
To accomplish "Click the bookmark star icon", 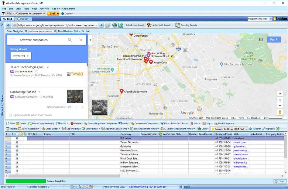I will tap(108, 25).
